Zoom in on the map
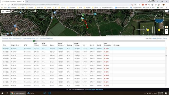 (x=167, y=31)
